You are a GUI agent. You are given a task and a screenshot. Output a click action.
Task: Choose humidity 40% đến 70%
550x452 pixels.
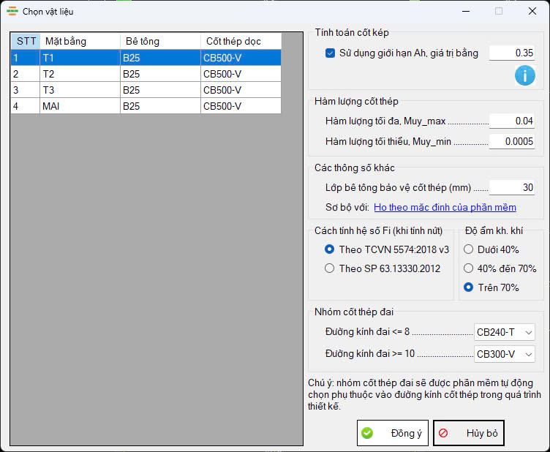click(468, 268)
